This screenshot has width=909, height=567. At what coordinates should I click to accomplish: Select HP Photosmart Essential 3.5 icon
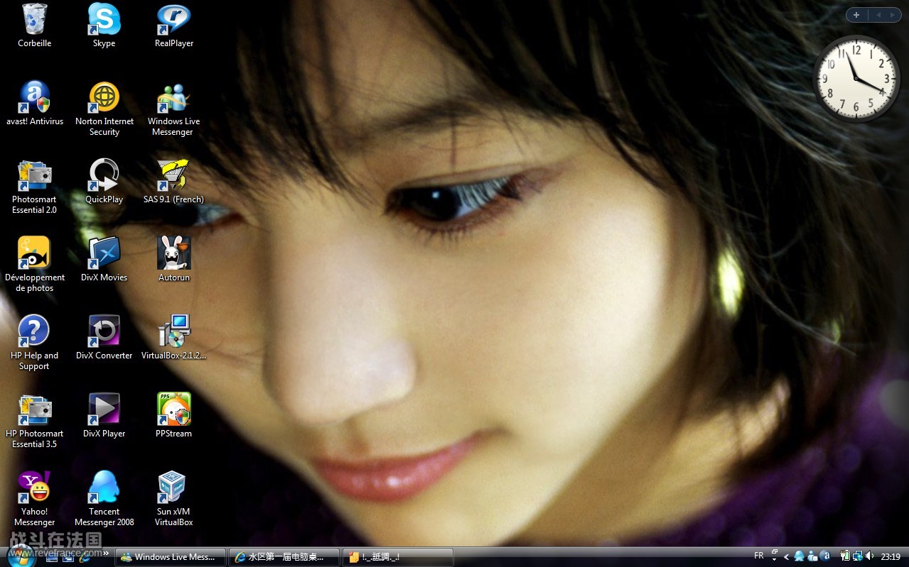[34, 422]
